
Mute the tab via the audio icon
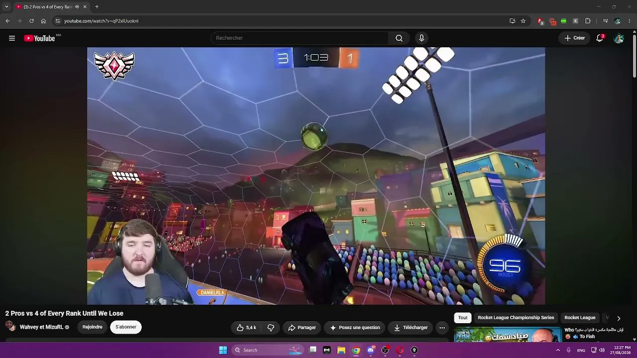coord(77,7)
